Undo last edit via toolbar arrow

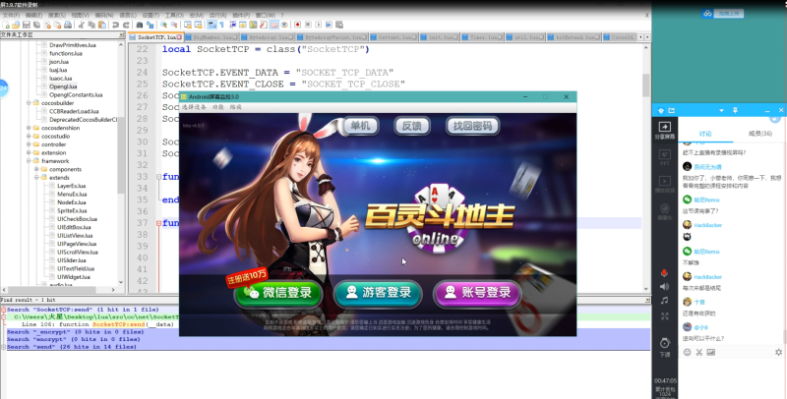(x=115, y=25)
